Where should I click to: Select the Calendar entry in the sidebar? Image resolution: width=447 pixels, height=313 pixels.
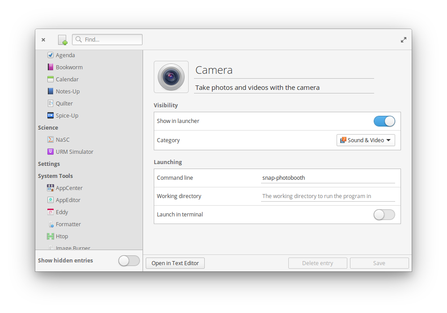89,79
